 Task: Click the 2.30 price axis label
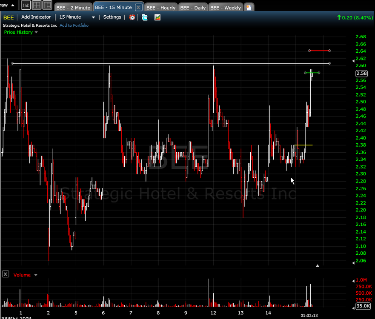pyautogui.click(x=361, y=174)
